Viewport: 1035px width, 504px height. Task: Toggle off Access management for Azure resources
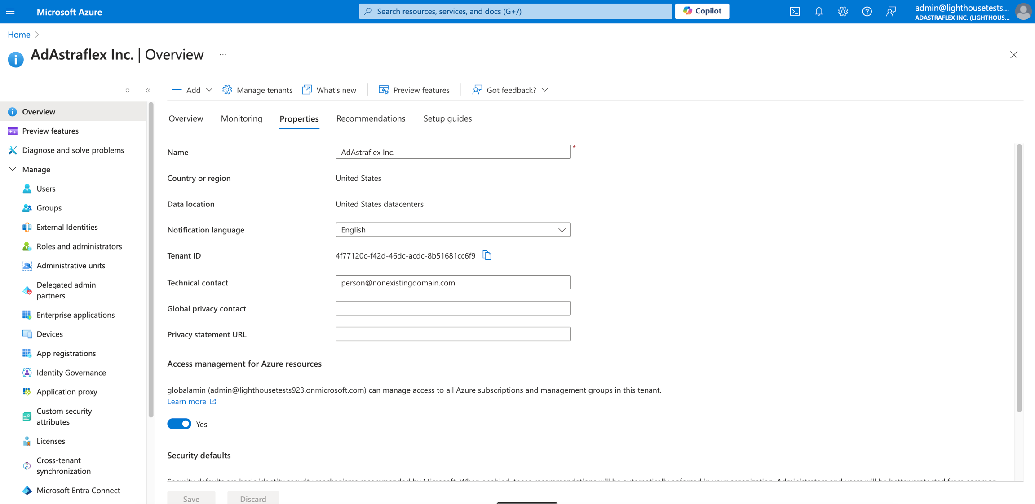click(x=179, y=424)
